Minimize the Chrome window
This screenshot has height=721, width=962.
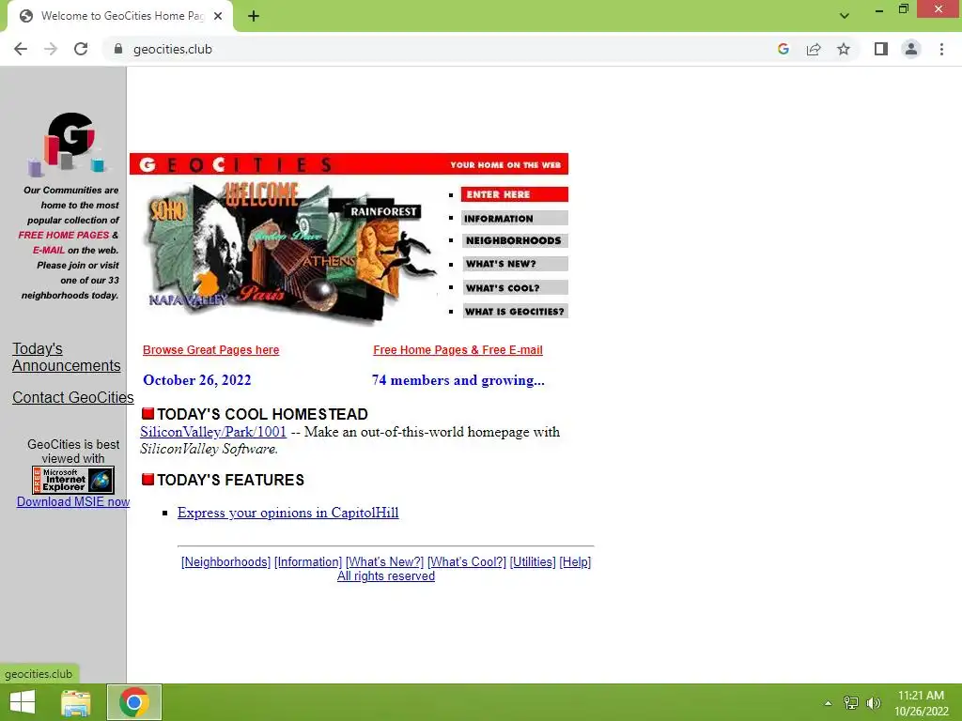click(879, 9)
